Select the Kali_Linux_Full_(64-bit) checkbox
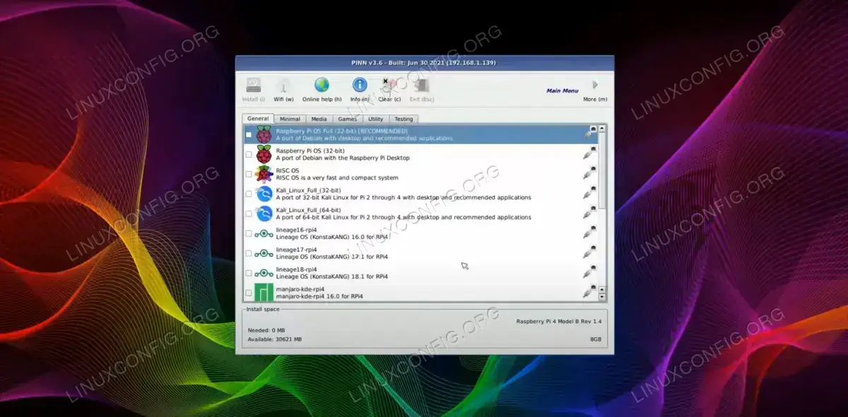The height and width of the screenshot is (417, 848). click(249, 213)
